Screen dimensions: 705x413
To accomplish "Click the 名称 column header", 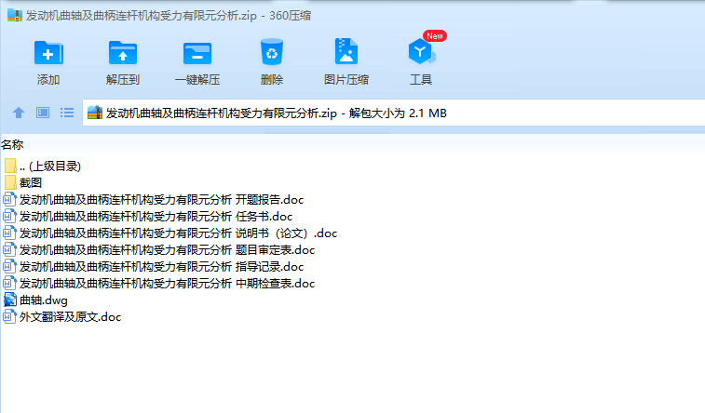I will 12,144.
